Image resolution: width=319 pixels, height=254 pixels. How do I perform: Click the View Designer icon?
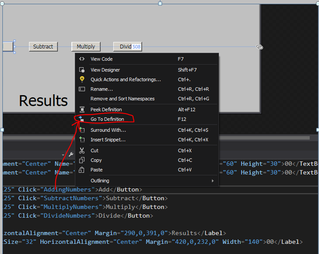tap(82, 70)
